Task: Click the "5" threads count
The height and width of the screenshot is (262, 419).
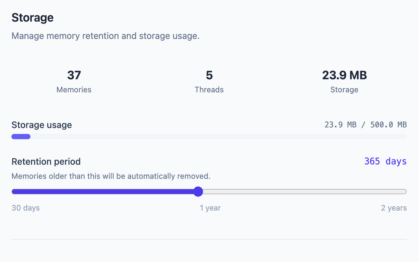Action: click(209, 75)
